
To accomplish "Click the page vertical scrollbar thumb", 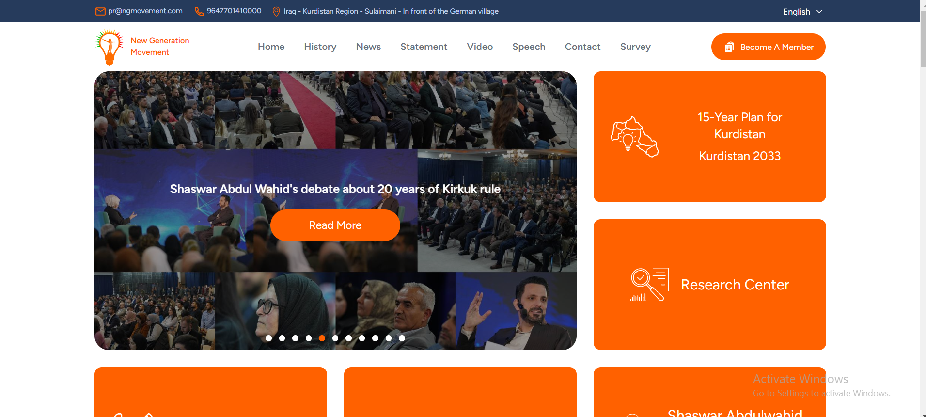I will click(x=923, y=39).
